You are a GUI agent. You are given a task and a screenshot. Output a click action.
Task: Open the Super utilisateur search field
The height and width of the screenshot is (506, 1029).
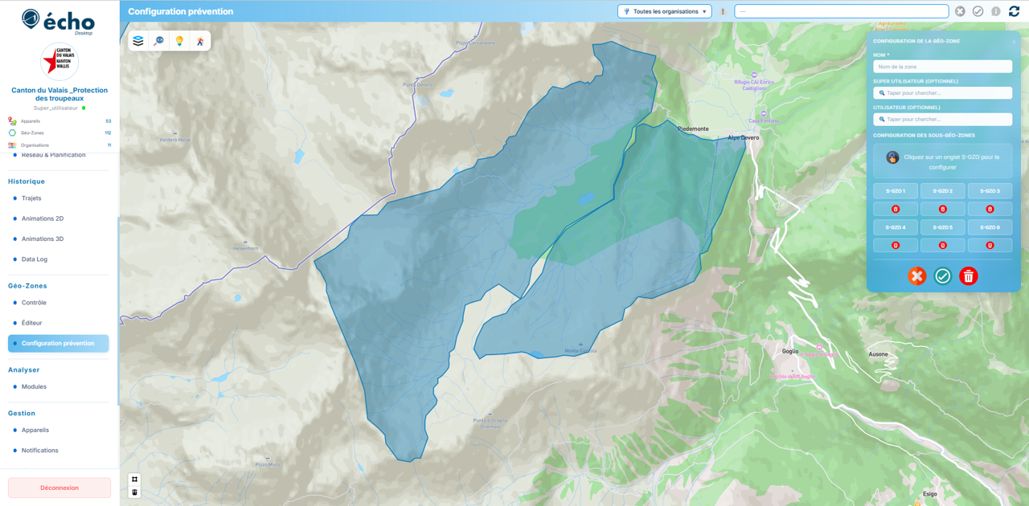(942, 93)
